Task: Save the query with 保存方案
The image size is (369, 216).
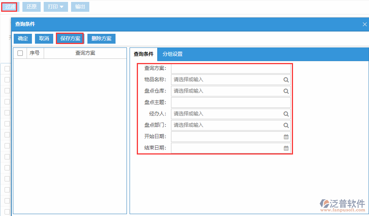Action: click(x=70, y=39)
